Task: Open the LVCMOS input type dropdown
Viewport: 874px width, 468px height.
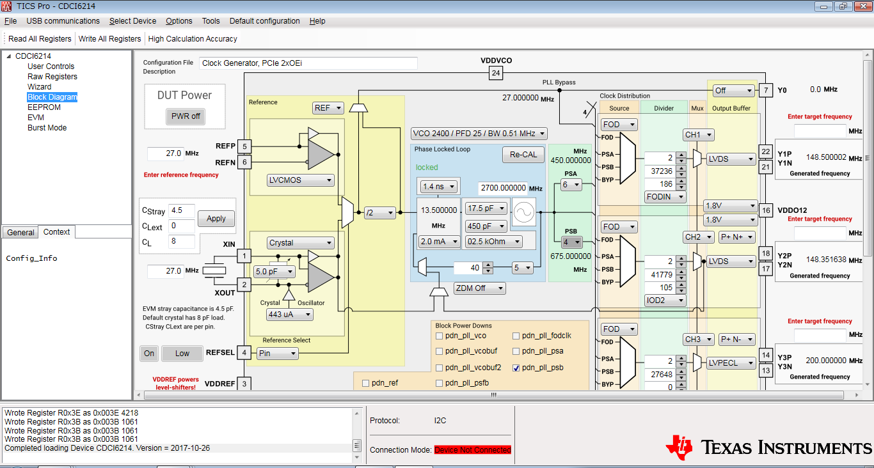Action: click(x=301, y=180)
